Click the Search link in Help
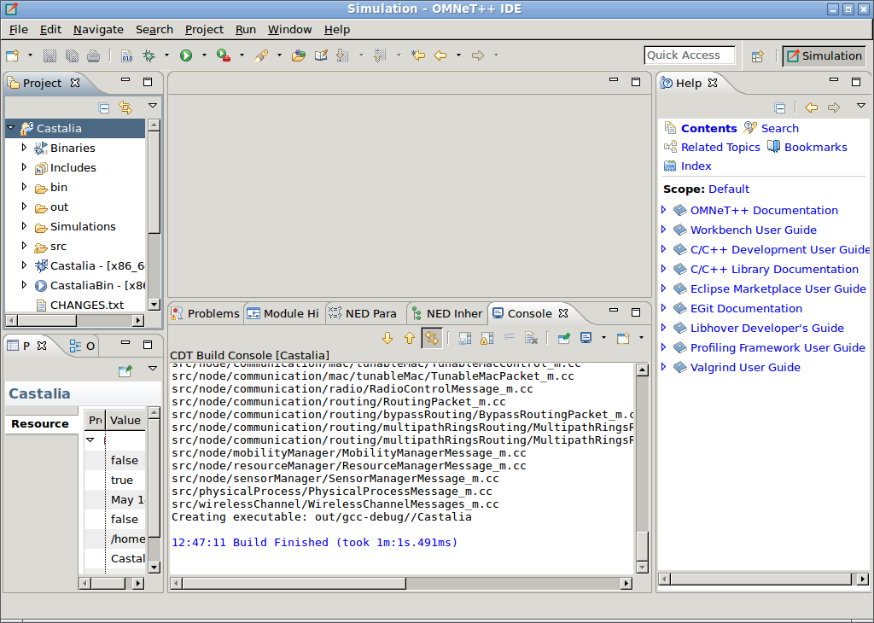 coord(780,128)
